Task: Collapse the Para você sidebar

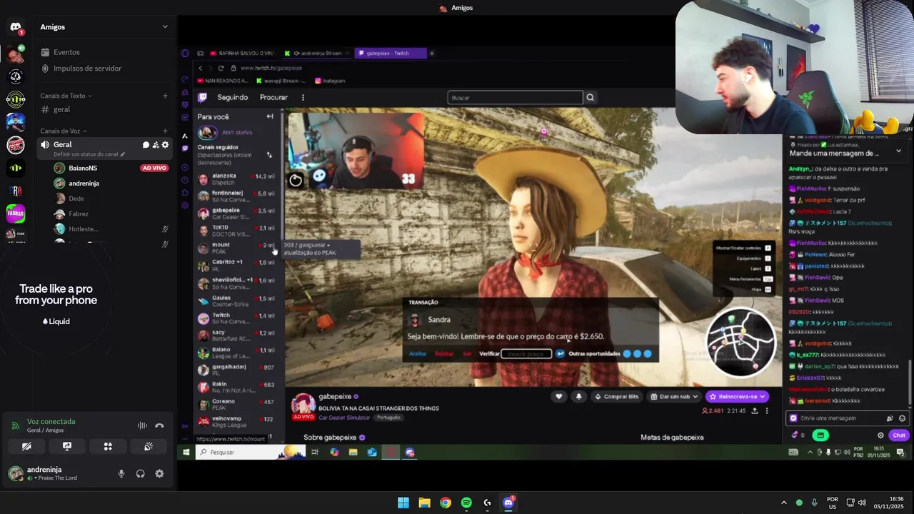Action: (270, 116)
